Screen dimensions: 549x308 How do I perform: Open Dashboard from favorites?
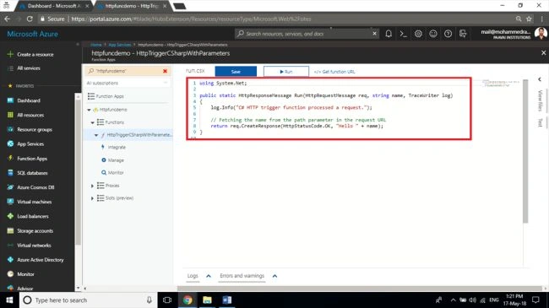(x=29, y=100)
